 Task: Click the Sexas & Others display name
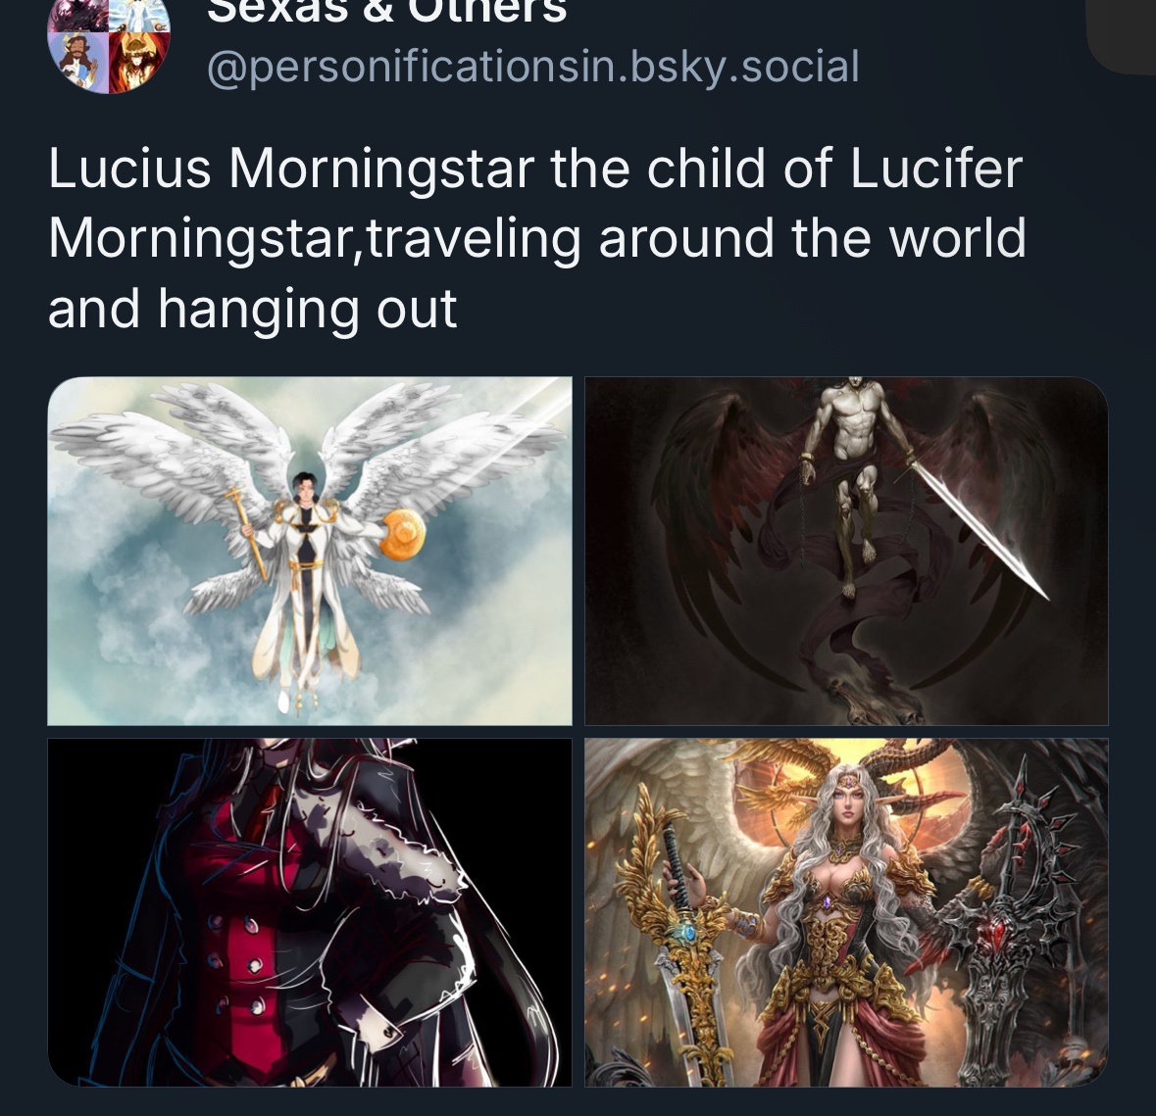click(x=386, y=12)
